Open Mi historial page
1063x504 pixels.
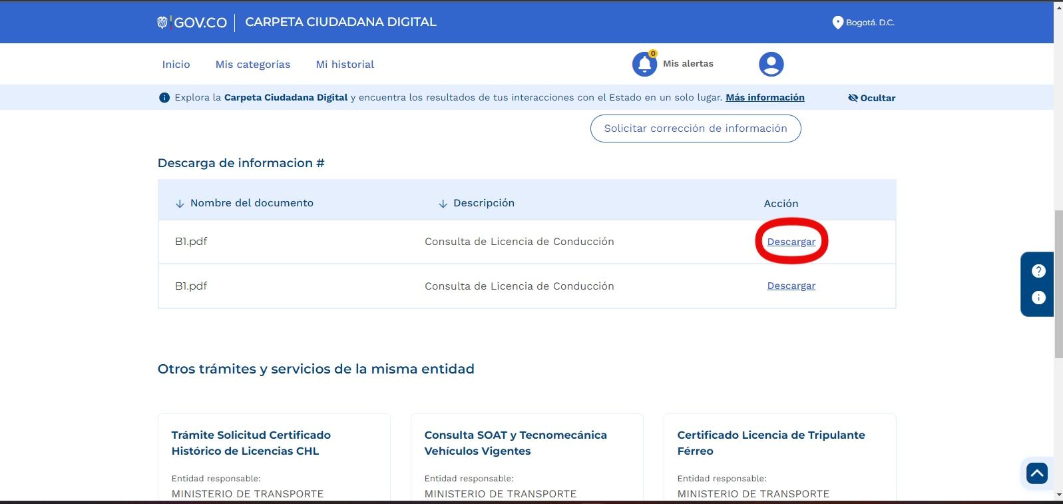coord(345,65)
